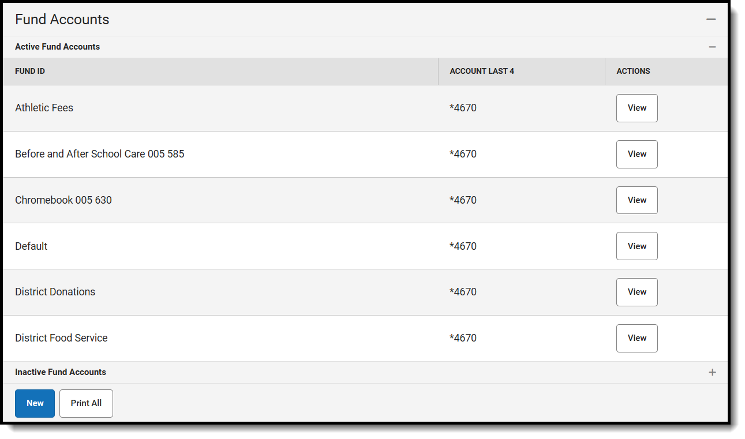Click the Active Fund Accounts heading
This screenshot has width=745, height=439.
57,47
